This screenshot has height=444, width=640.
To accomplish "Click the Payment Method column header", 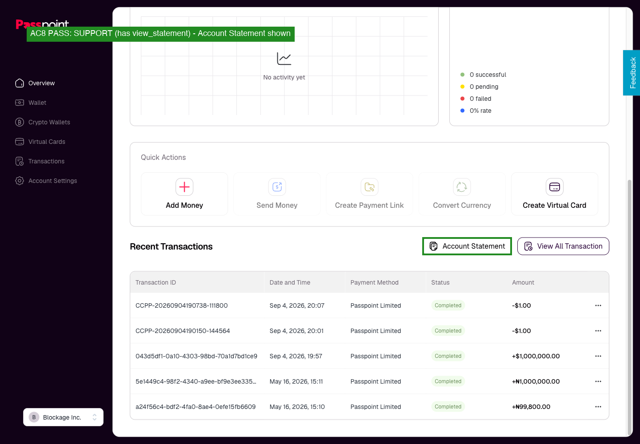I will tap(375, 282).
